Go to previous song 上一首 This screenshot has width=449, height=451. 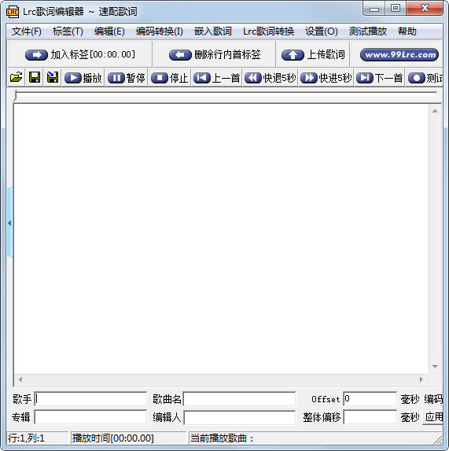(217, 78)
